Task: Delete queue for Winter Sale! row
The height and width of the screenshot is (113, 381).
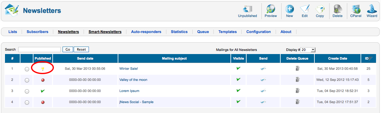Action: click(x=297, y=69)
